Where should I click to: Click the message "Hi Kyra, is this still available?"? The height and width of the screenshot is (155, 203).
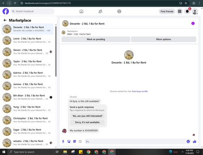point(84,101)
